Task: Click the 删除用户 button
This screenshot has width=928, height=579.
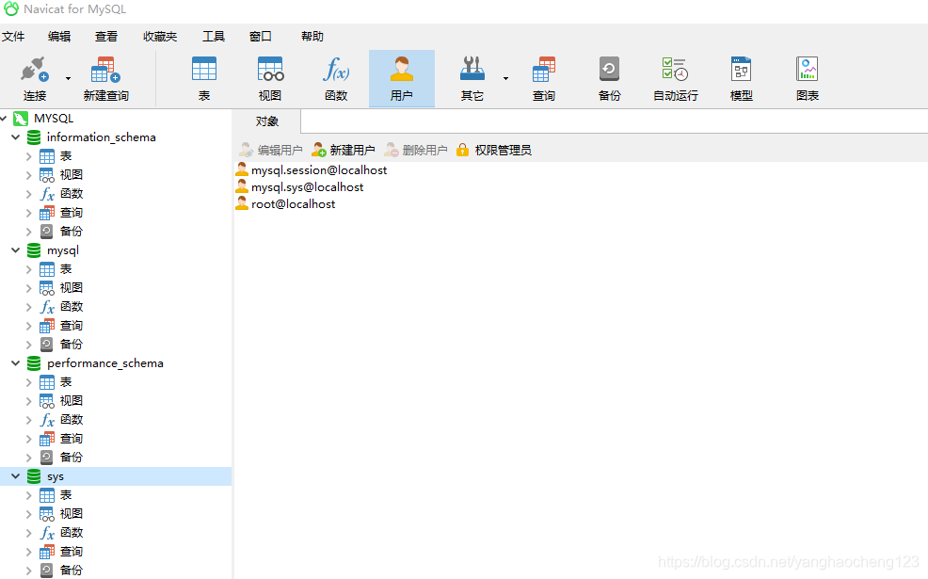Action: [415, 151]
